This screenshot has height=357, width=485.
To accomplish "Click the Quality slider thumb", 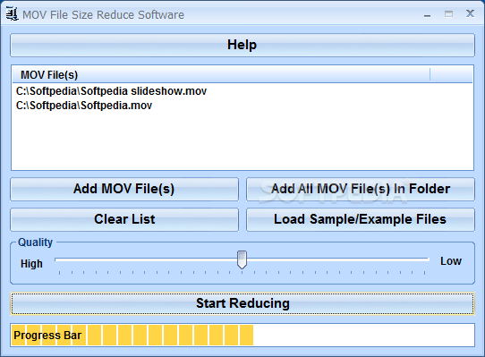I will click(242, 259).
